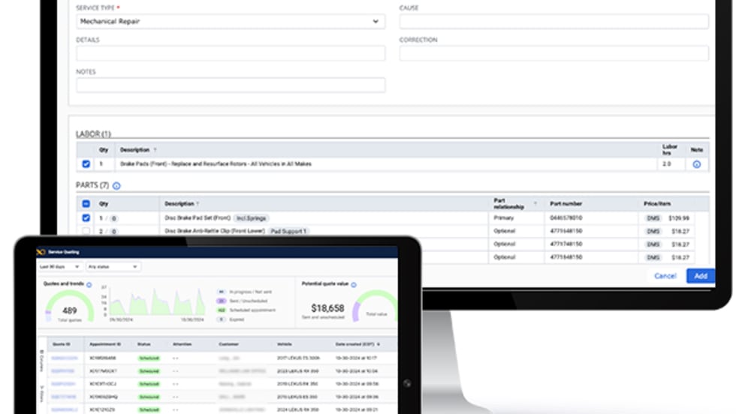The width and height of the screenshot is (736, 414).
Task: Uncheck the Brake Pads labor row checkbox
Action: (x=86, y=164)
